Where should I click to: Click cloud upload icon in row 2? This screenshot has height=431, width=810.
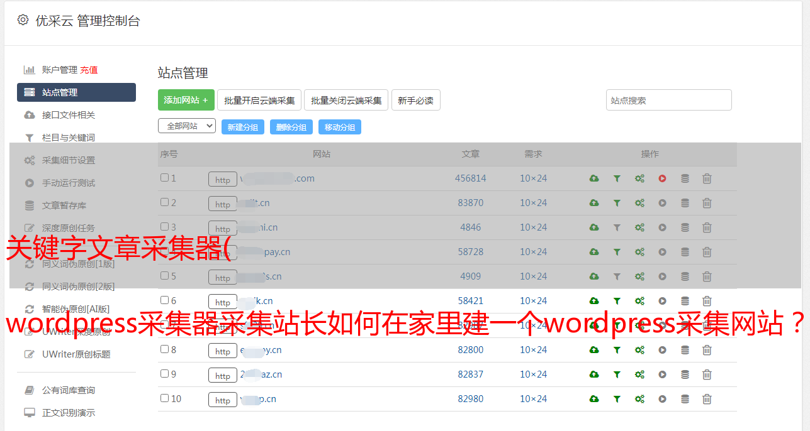tap(594, 203)
